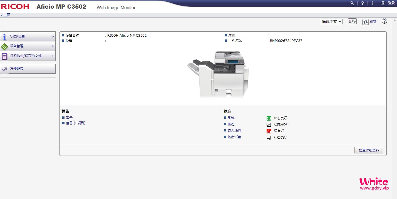Expand the arrow beside 打印作业/保存的文件
This screenshot has height=199, width=397.
pyautogui.click(x=53, y=56)
